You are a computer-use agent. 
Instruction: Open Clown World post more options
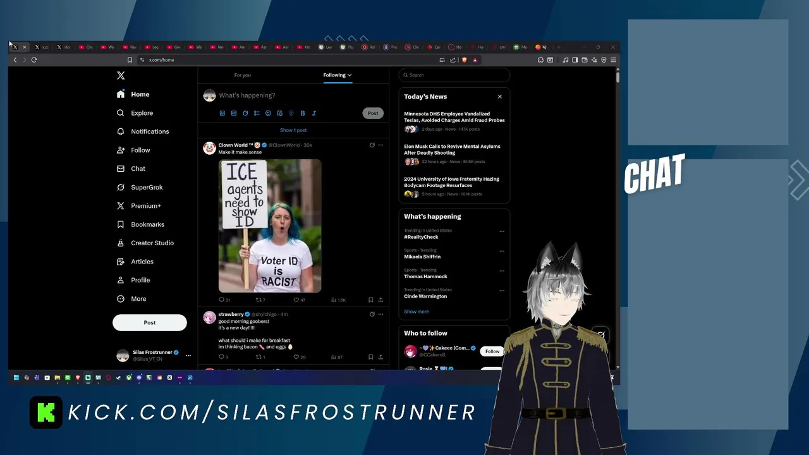tap(380, 145)
